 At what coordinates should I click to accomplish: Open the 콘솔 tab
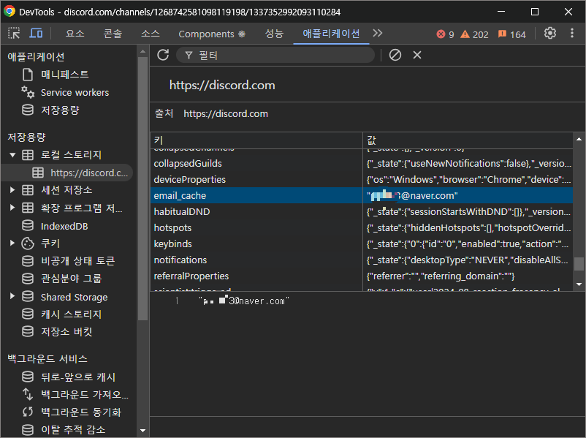tap(113, 34)
